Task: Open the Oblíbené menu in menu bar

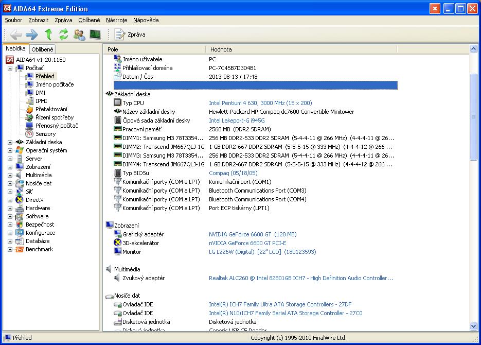Action: click(89, 20)
